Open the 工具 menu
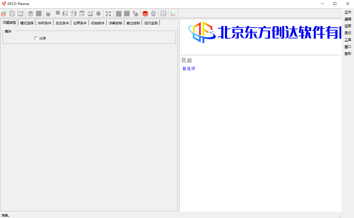This screenshot has height=218, width=354. [x=348, y=40]
